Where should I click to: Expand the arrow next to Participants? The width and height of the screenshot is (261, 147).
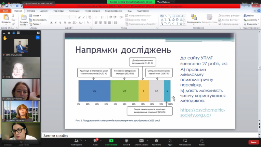coord(85,141)
